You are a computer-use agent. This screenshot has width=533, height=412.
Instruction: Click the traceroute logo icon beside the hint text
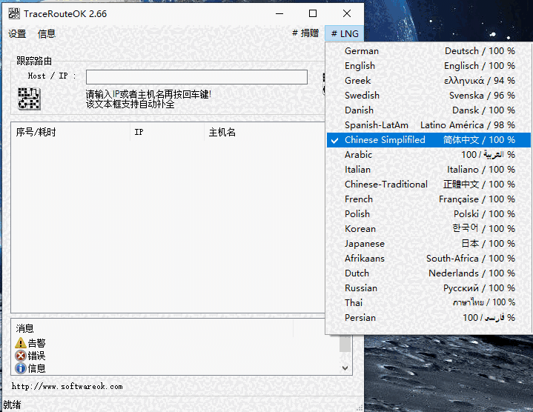point(29,99)
